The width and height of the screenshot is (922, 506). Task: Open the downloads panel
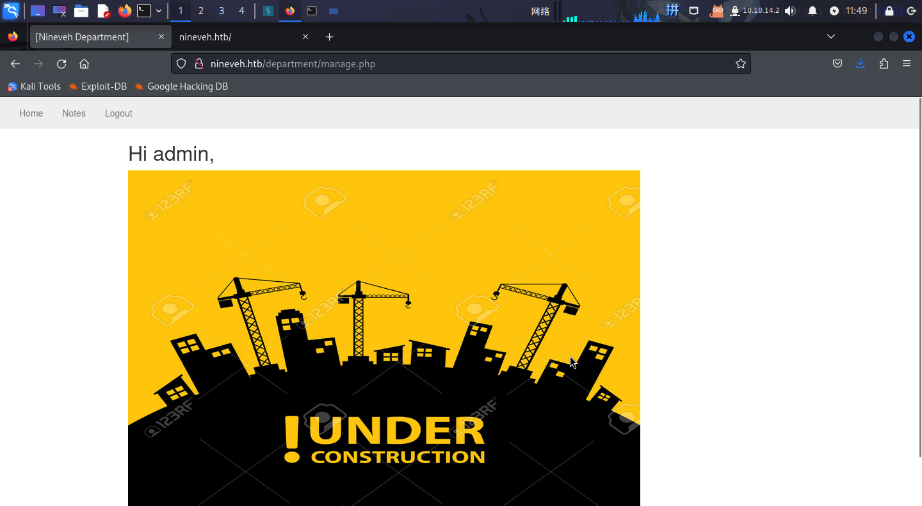click(x=860, y=63)
